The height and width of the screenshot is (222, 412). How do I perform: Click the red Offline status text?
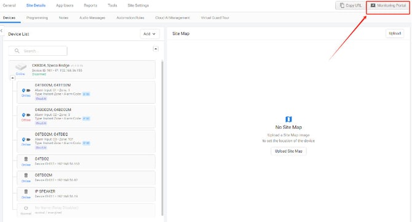(26, 120)
